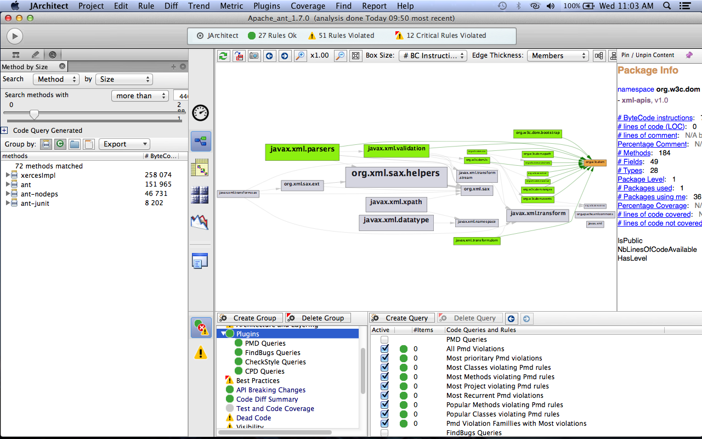The image size is (702, 439).
Task: Toggle checkbox for Most Recurrent Pmd violations
Action: 384,396
